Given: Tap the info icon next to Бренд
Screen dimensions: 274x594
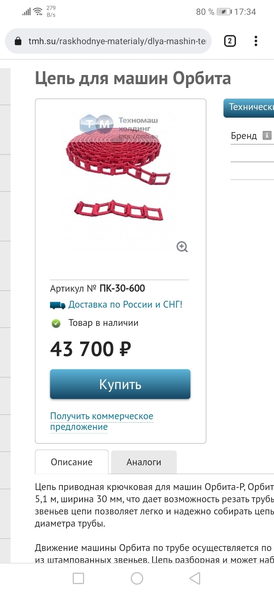Looking at the screenshot, I should coord(267,135).
